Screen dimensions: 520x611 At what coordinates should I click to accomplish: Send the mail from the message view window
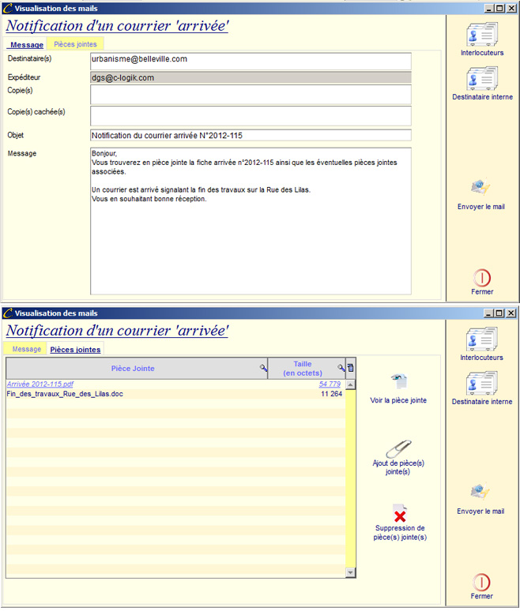pos(480,188)
